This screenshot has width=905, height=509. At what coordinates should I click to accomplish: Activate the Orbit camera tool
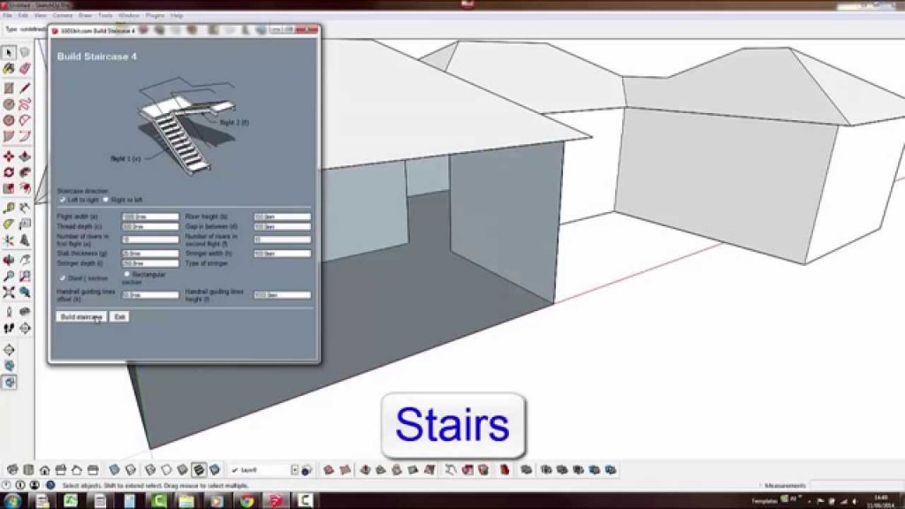(x=9, y=260)
